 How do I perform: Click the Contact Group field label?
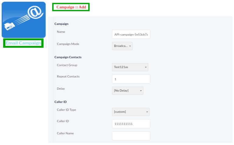click(x=67, y=65)
